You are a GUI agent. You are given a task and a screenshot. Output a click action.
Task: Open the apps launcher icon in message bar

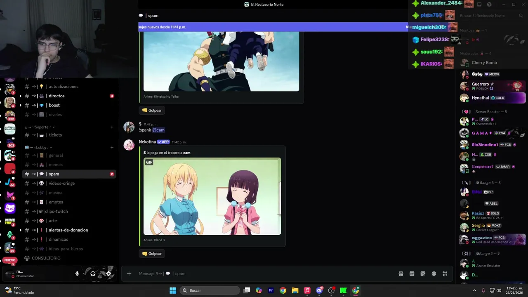coord(445,273)
